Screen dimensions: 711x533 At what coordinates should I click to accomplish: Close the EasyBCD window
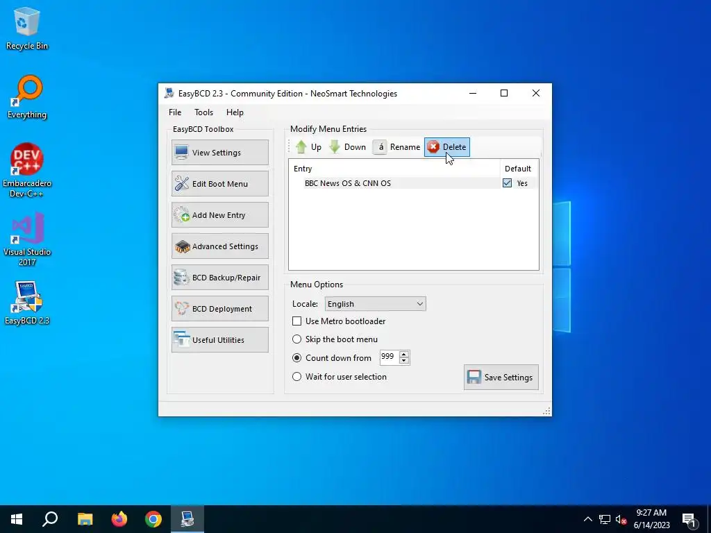pos(535,94)
